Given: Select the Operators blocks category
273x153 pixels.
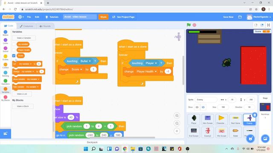Looking at the screenshot, I should tap(6, 82).
